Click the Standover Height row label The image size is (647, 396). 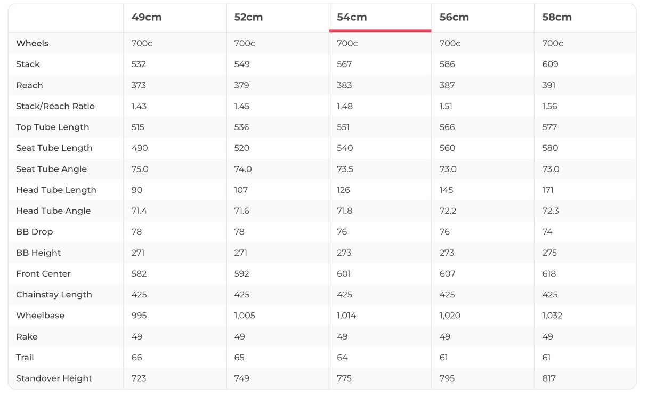pos(54,378)
